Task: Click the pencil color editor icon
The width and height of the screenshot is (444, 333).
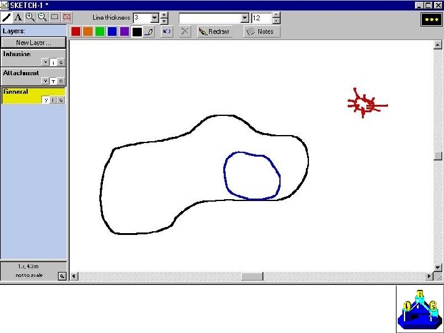Action: [x=149, y=31]
